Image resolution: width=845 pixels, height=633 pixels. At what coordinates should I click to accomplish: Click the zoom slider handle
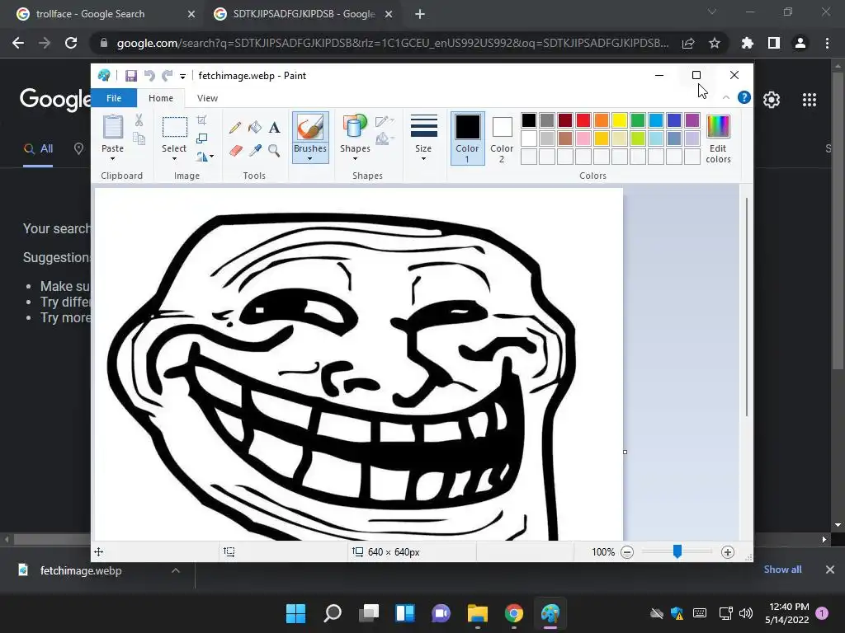pyautogui.click(x=677, y=551)
